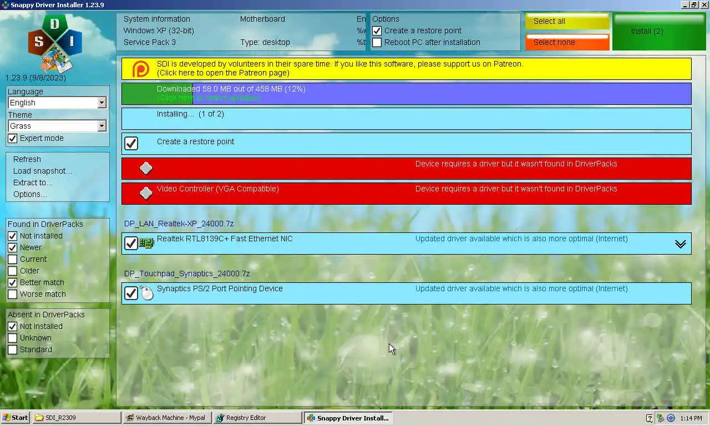Click the Installing... (1 of 2) bar
This screenshot has height=426, width=710.
tap(407, 119)
